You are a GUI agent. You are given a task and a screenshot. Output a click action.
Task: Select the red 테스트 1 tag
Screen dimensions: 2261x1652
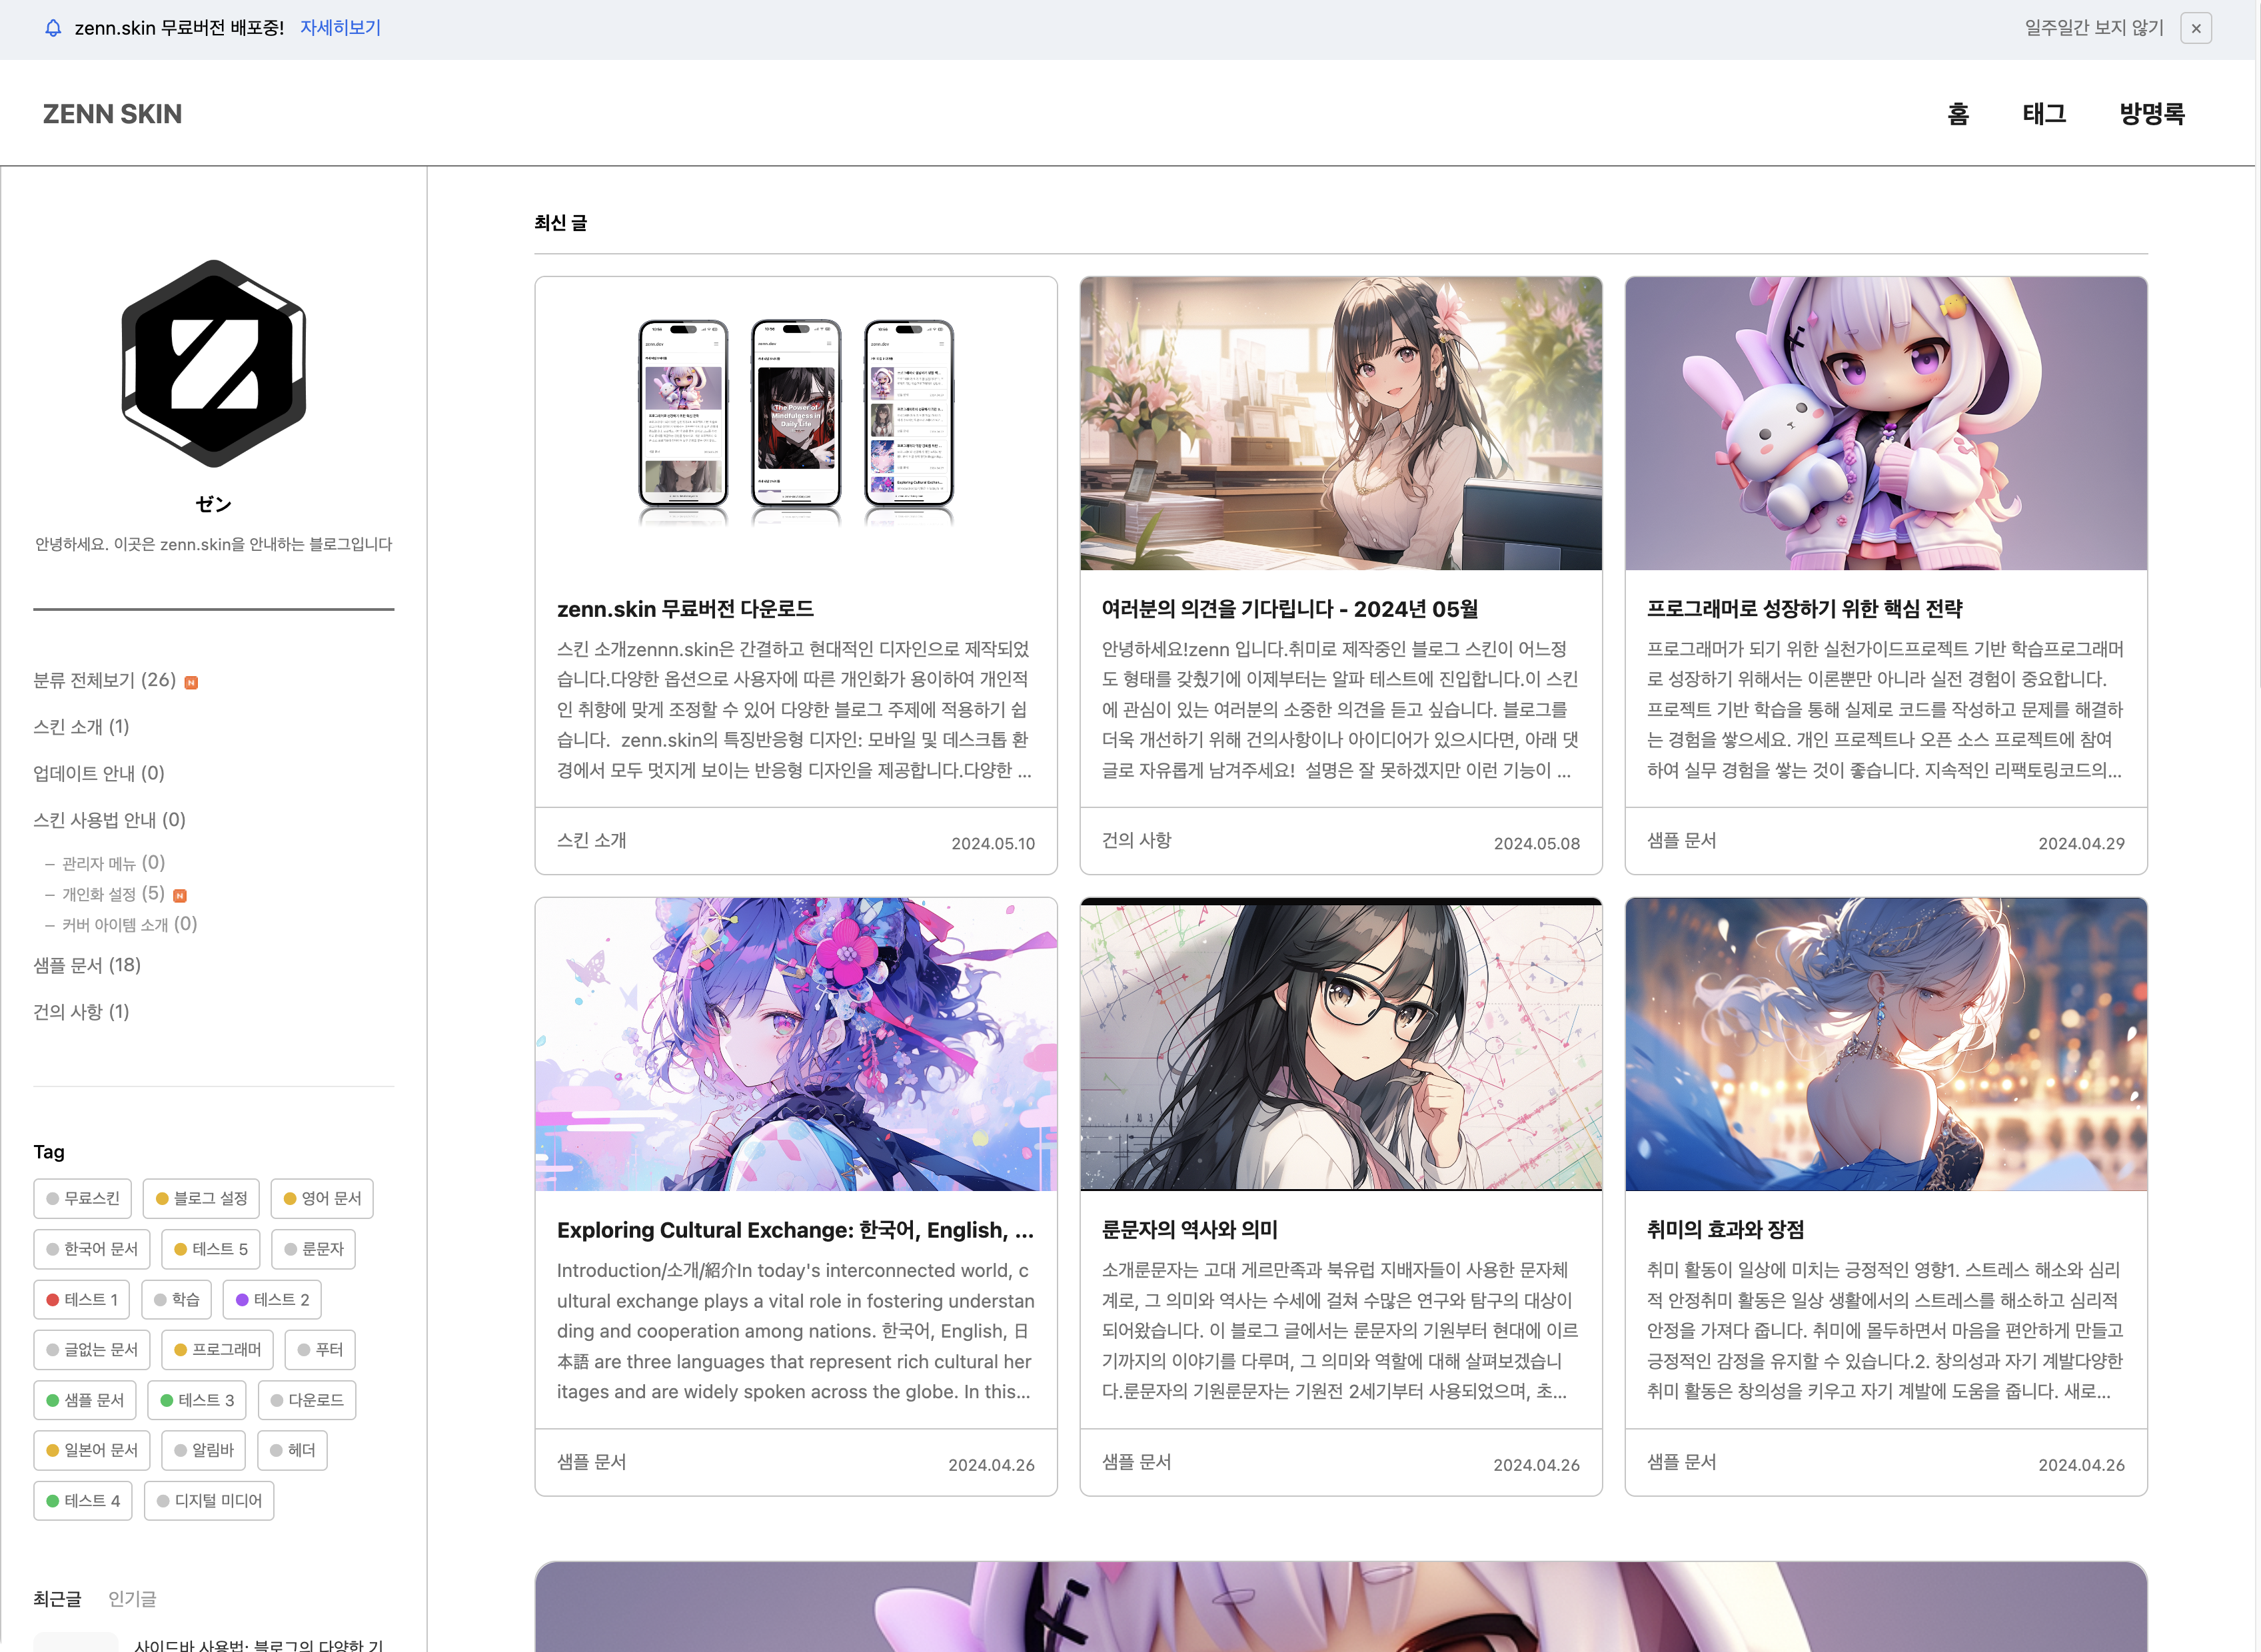coord(82,1299)
